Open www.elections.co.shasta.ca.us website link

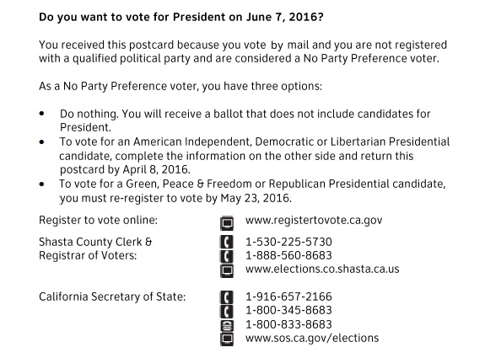[322, 269]
